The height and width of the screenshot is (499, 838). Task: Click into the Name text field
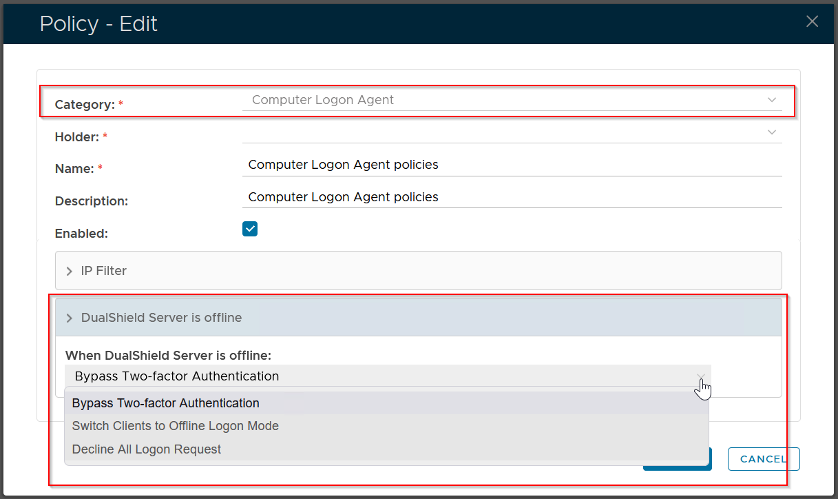pyautogui.click(x=512, y=165)
